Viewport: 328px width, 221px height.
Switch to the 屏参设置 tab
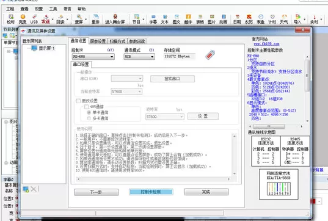(x=98, y=41)
